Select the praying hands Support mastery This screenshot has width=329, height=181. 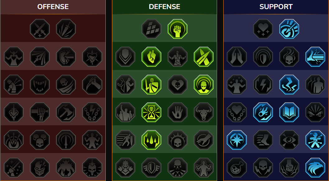coord(237,57)
